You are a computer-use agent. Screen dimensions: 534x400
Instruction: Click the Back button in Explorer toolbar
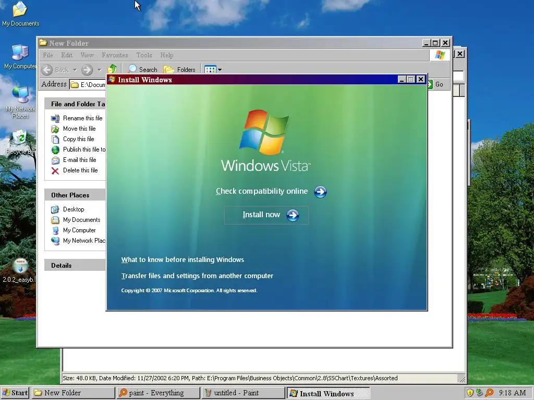coord(55,70)
